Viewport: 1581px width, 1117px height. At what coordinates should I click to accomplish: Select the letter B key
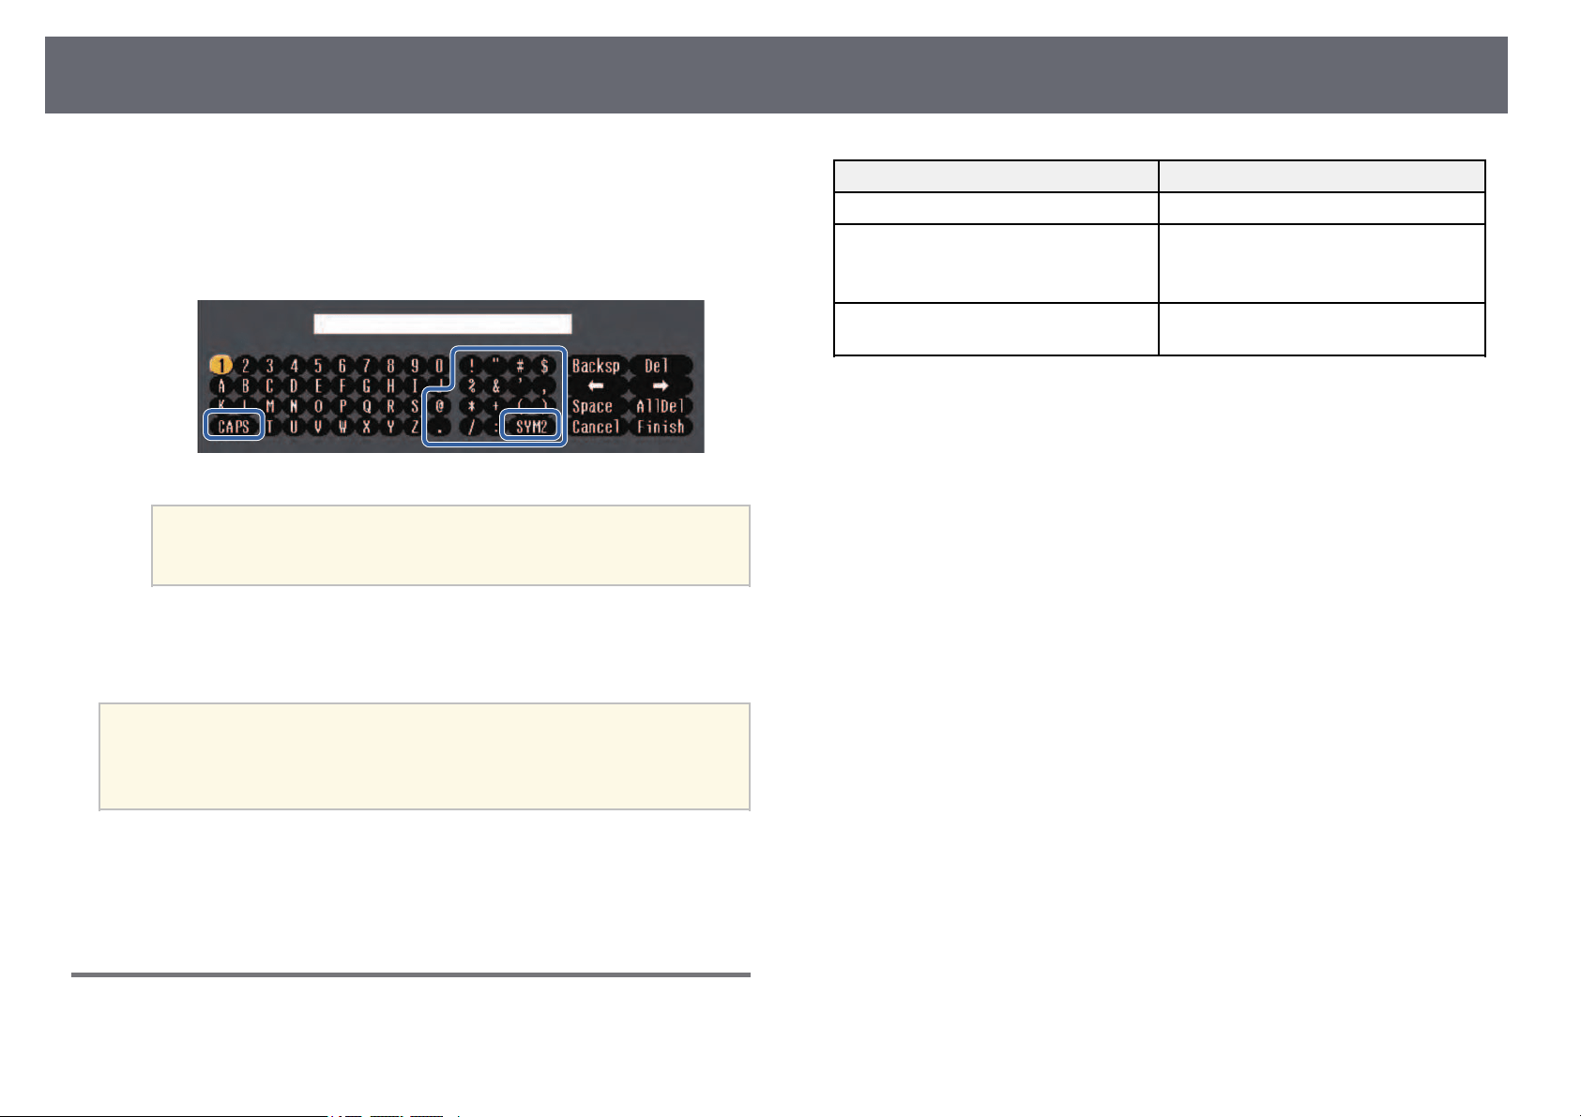[246, 385]
